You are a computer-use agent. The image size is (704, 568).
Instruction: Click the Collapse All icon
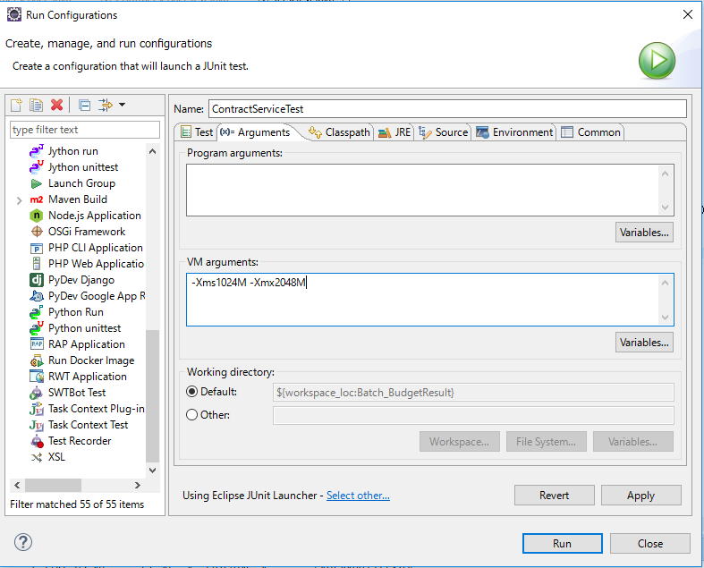[84, 105]
